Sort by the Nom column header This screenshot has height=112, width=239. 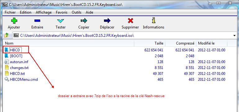tap(68, 43)
